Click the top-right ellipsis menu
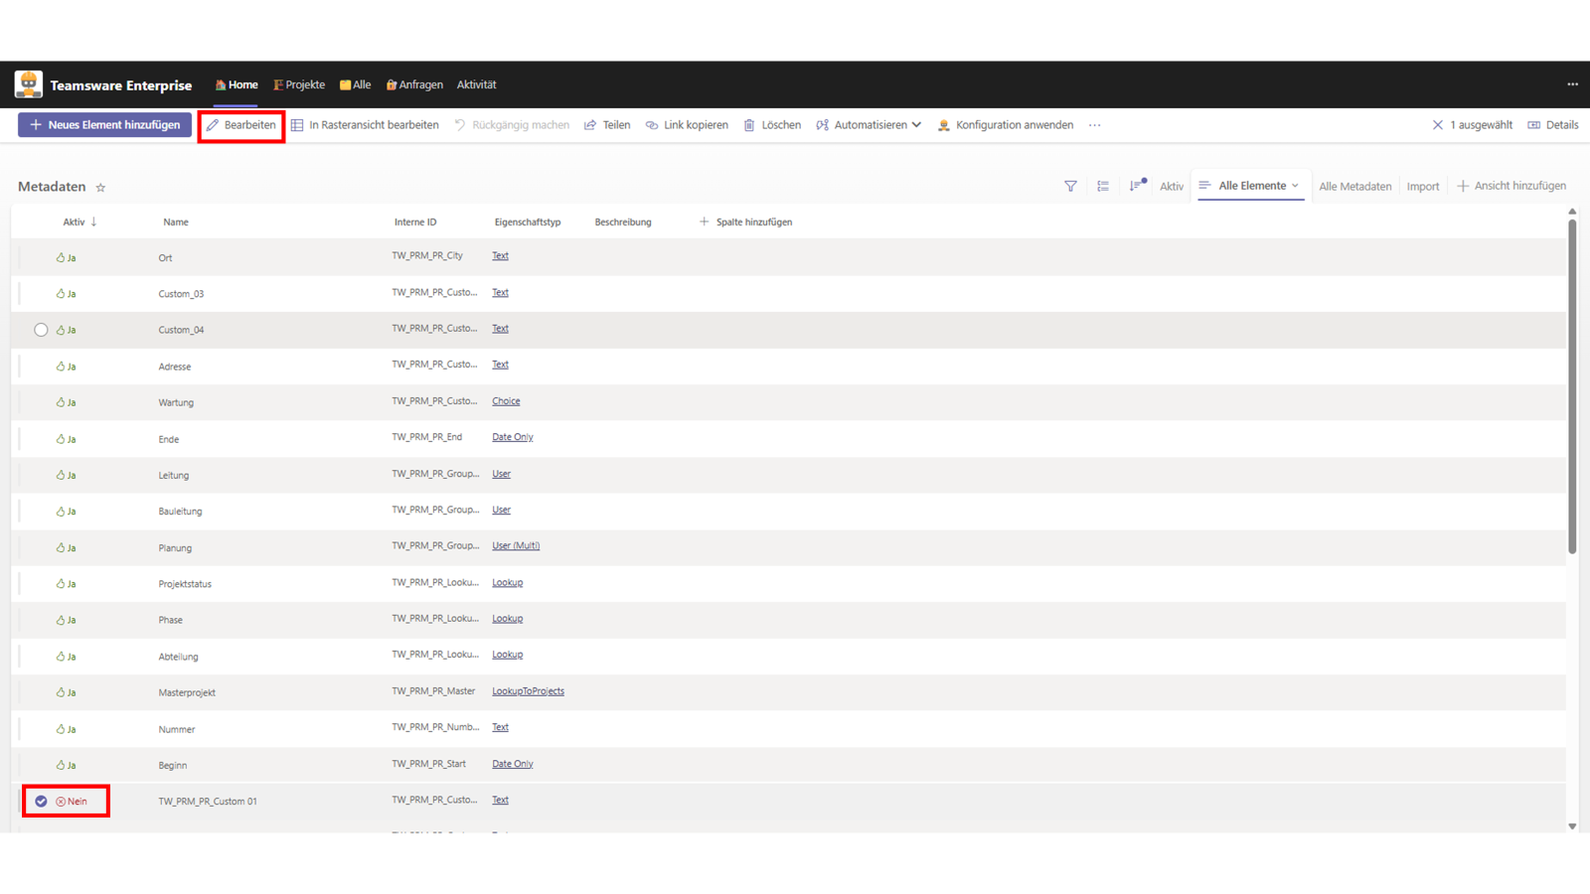The image size is (1590, 894). click(1572, 84)
